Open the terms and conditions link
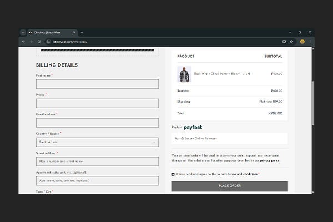The image size is (333, 222). click(x=242, y=174)
